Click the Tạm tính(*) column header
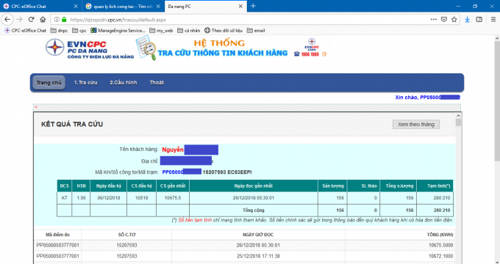The image size is (500, 264). pos(435,186)
